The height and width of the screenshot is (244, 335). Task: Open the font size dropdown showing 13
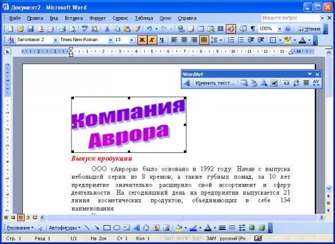[x=132, y=40]
